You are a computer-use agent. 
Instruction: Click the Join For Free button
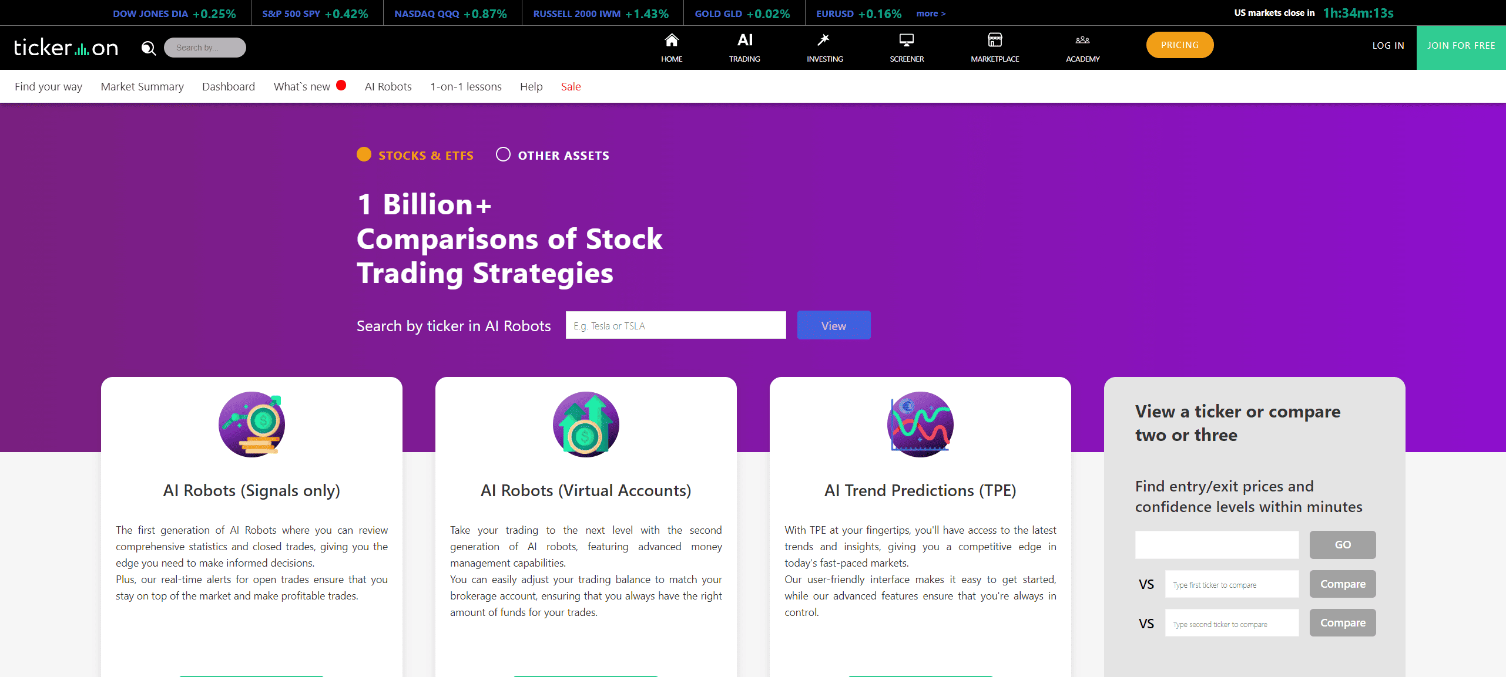point(1461,46)
